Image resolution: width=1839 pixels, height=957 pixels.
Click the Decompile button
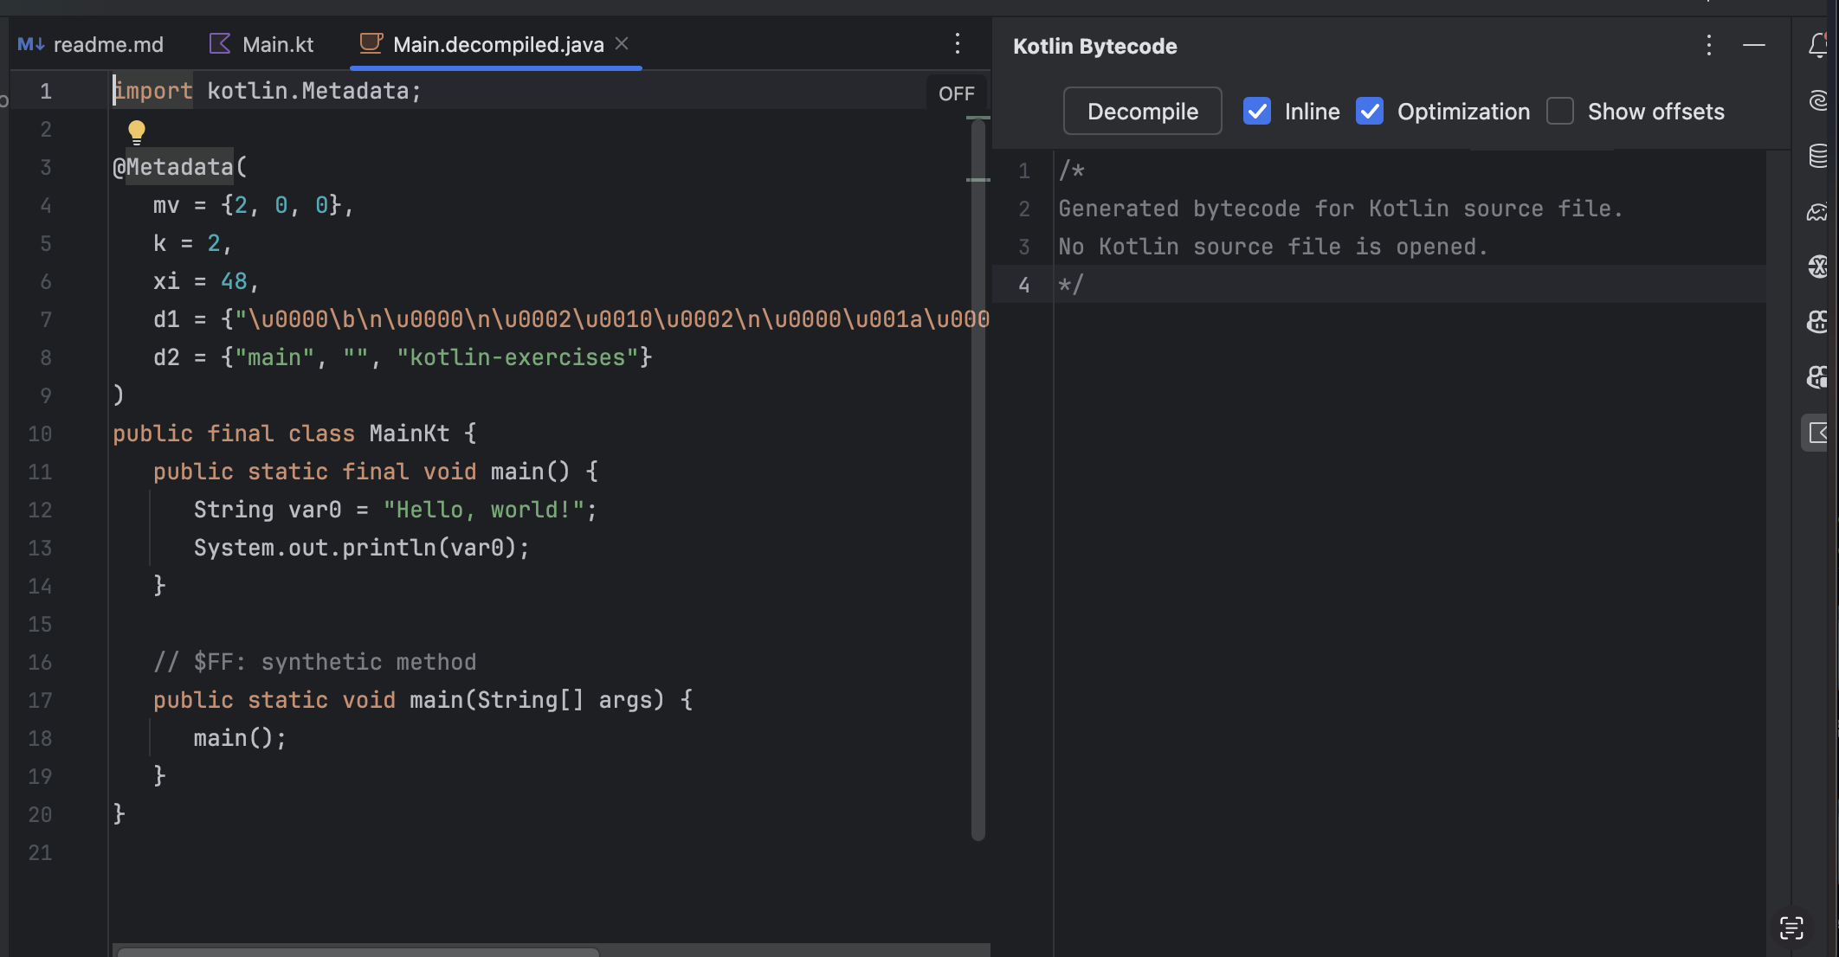pos(1142,112)
